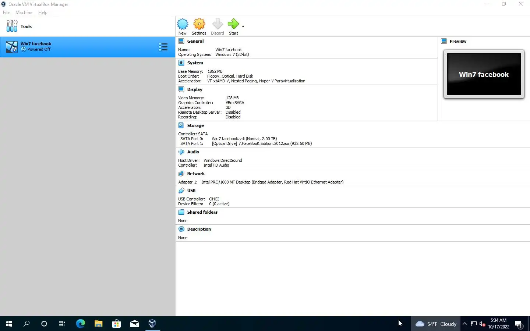Open the Windows Start menu
Screen dimensions: 530x331
[x=9, y=324]
